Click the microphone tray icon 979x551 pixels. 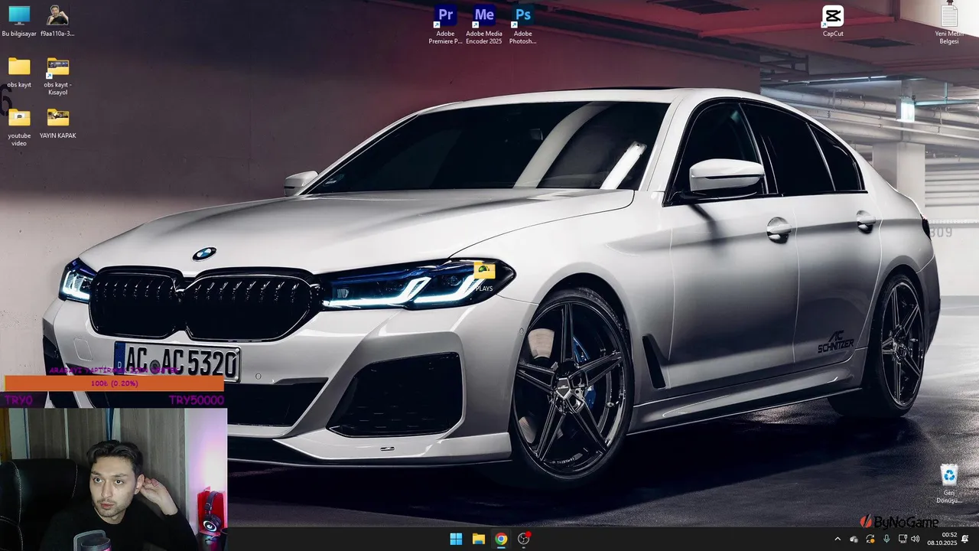[886, 540]
